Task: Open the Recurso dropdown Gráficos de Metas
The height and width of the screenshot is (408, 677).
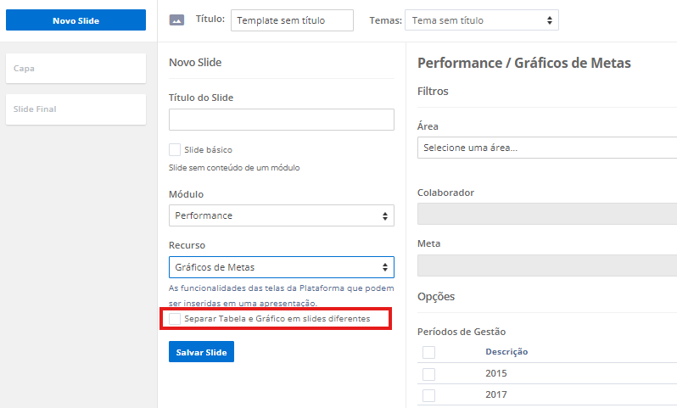Action: tap(281, 267)
